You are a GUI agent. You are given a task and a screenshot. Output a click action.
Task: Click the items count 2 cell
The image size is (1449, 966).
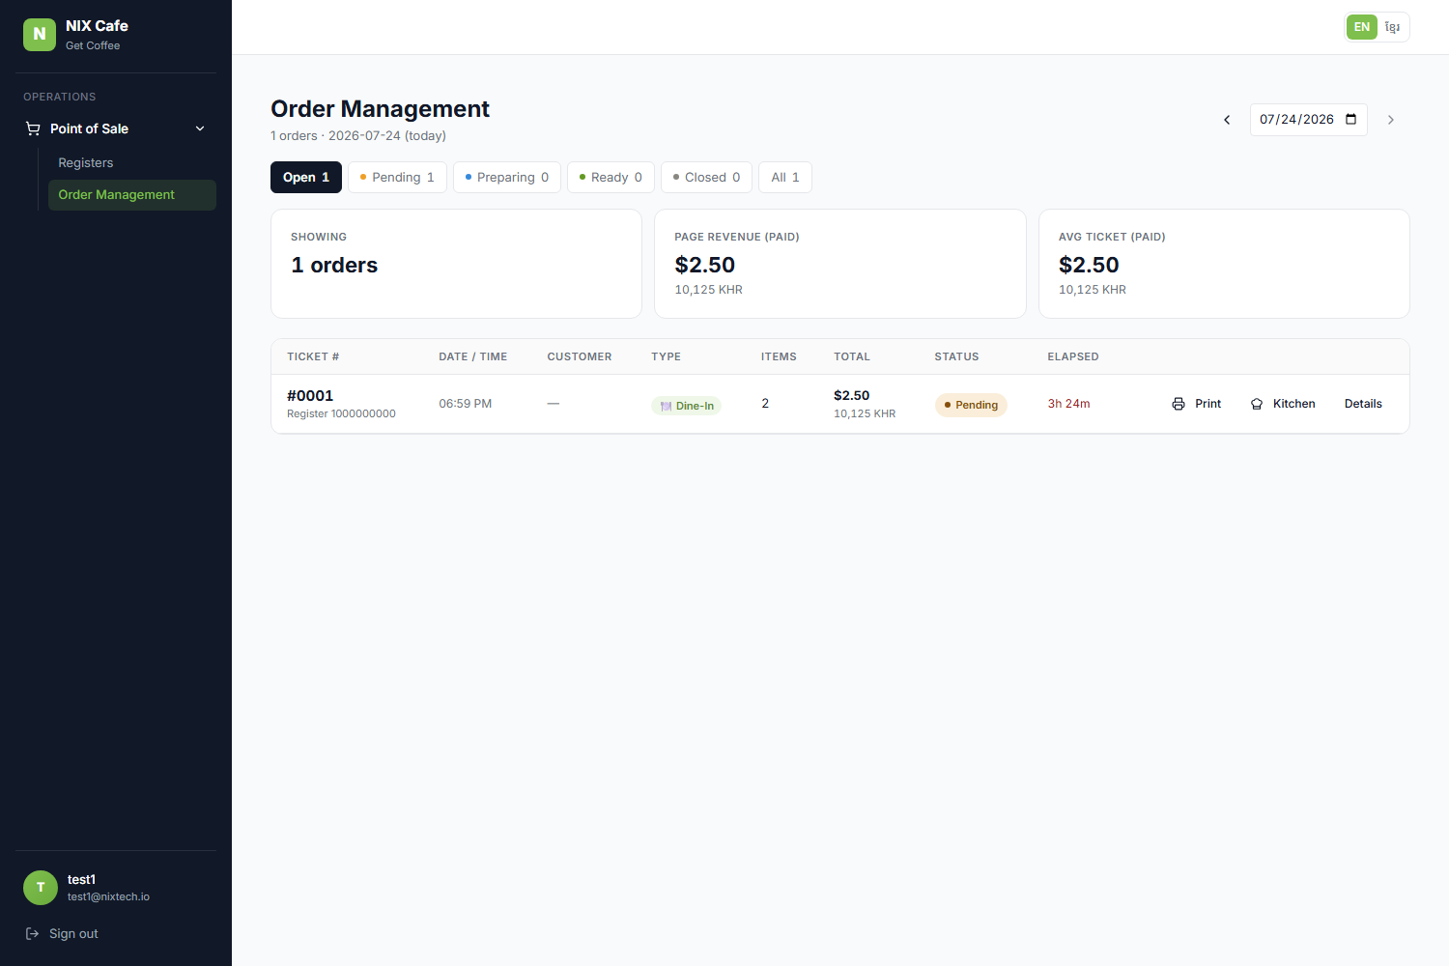765,404
